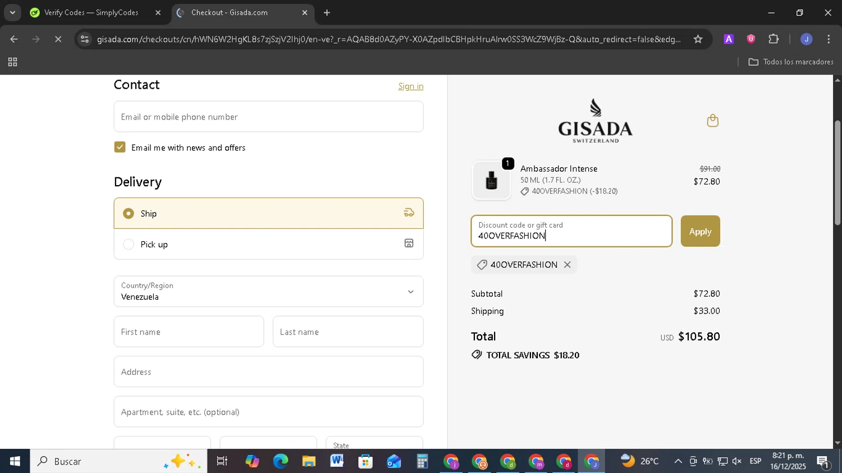Click the TOTAL SAVINGS $18.20 text
The width and height of the screenshot is (842, 473).
tap(533, 355)
